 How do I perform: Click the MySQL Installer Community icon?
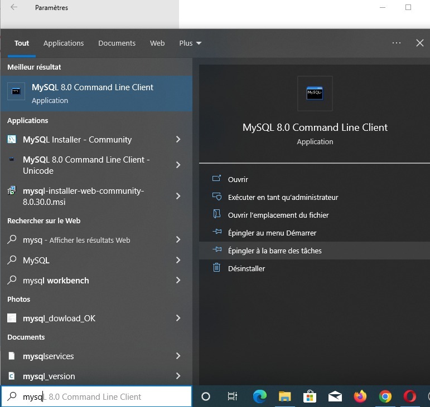(12, 139)
